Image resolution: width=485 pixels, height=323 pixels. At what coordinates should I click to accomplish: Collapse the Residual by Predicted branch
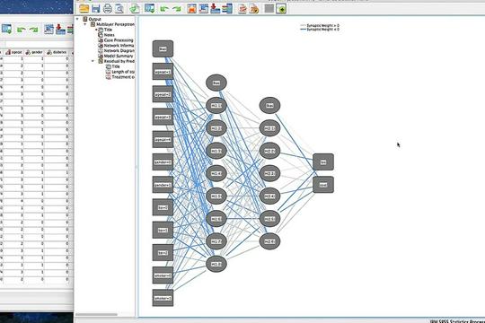(x=93, y=61)
